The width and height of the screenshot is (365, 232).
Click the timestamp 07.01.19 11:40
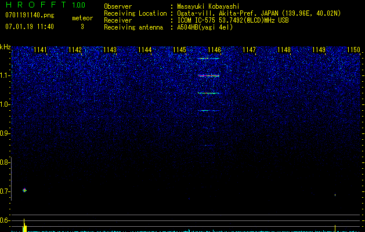coord(30,27)
